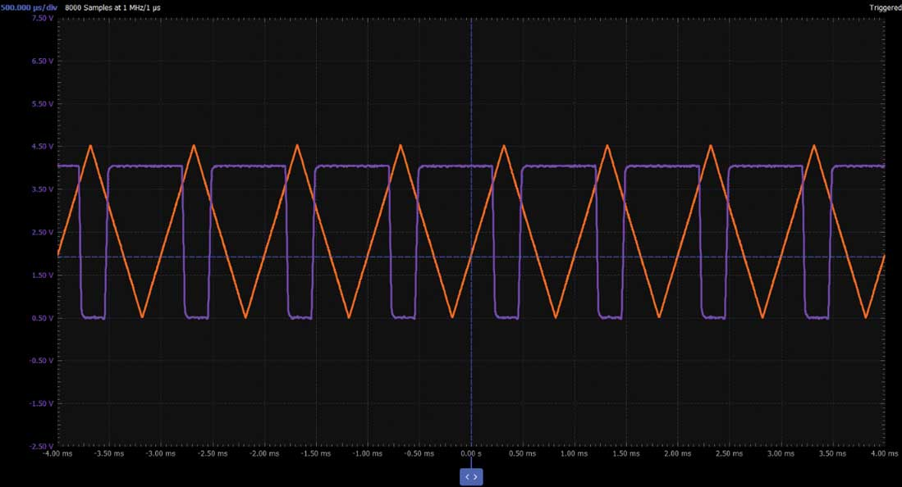Click the 4.00 ms time axis label
902x487 pixels.
coord(884,453)
